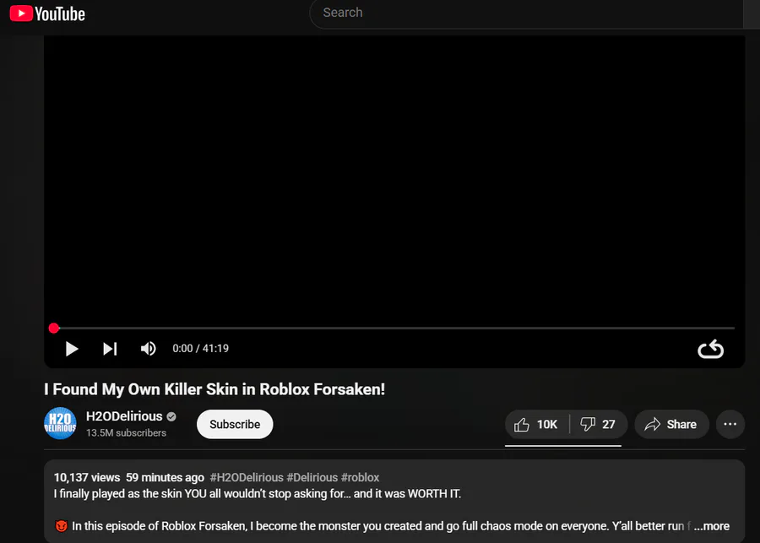Viewport: 760px width, 543px height.
Task: Mute the video volume
Action: tap(149, 349)
